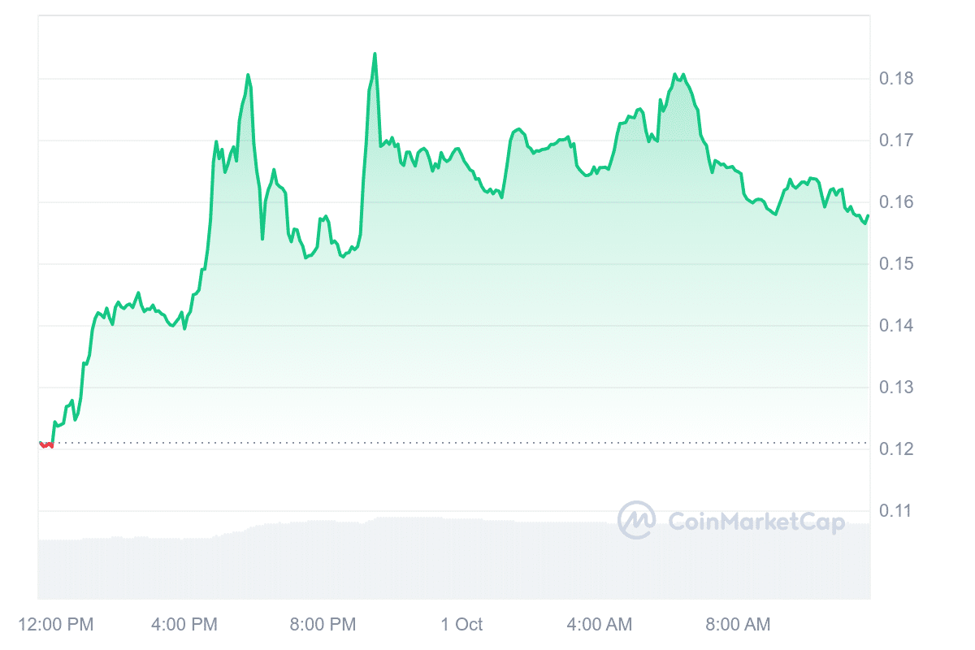Viewport: 975px width, 650px height.
Task: Click the red segment at chart start
Action: pyautogui.click(x=46, y=444)
